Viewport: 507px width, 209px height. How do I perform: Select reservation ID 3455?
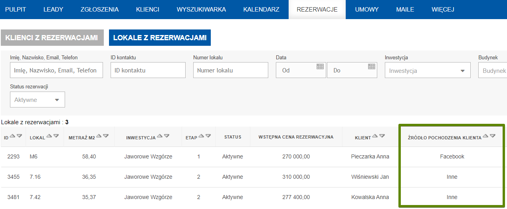pos(14,177)
